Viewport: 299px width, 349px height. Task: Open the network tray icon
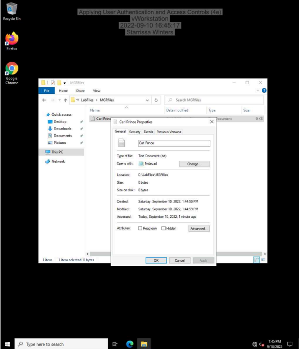255,344
